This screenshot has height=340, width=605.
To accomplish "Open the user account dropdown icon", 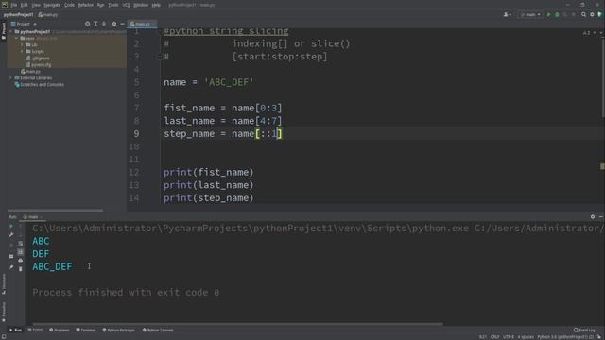I will 507,15.
